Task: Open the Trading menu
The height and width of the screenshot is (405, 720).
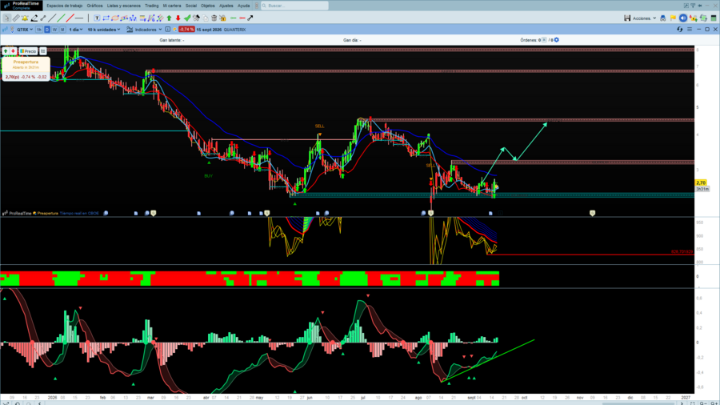Action: [151, 6]
